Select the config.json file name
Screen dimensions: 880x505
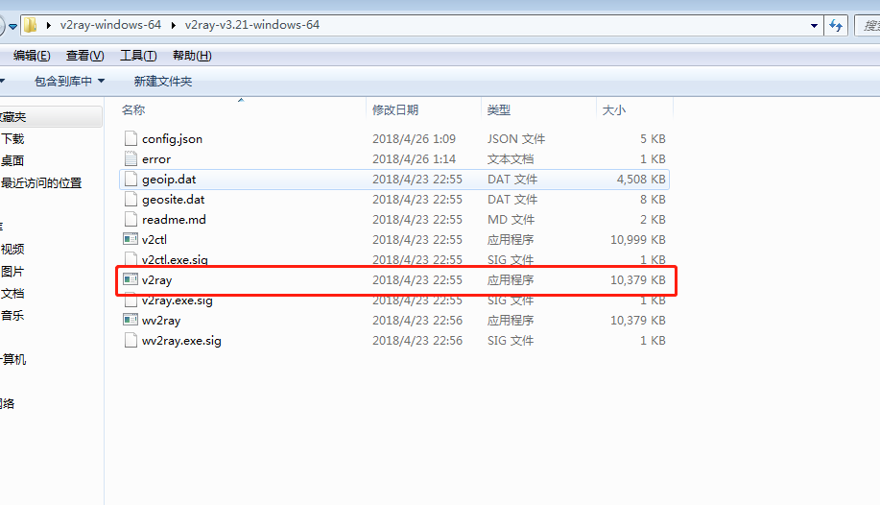[x=172, y=139]
